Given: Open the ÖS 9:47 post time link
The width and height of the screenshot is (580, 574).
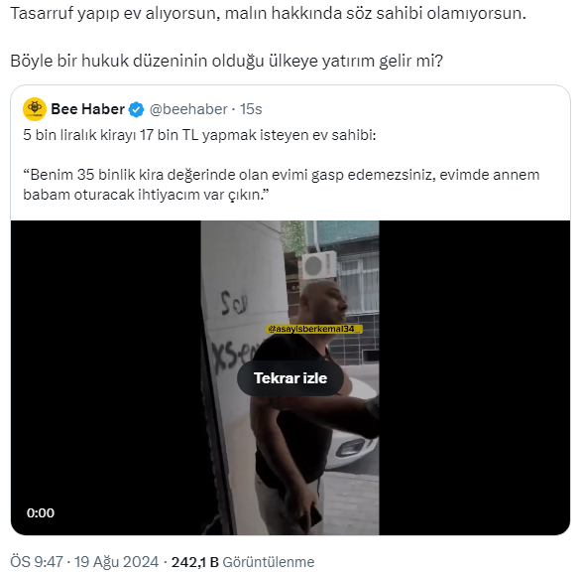Looking at the screenshot, I should [x=37, y=562].
